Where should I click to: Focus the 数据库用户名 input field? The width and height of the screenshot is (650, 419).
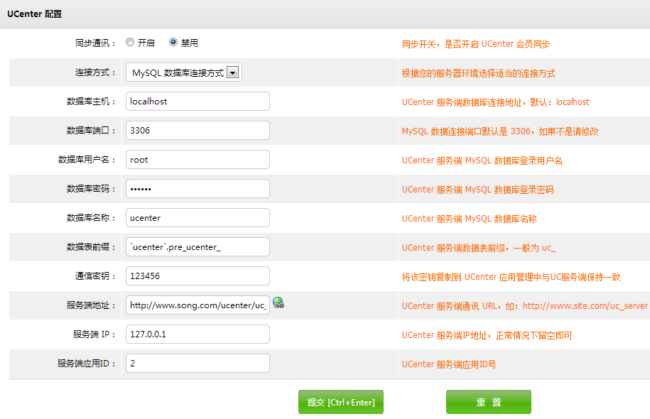tap(197, 160)
